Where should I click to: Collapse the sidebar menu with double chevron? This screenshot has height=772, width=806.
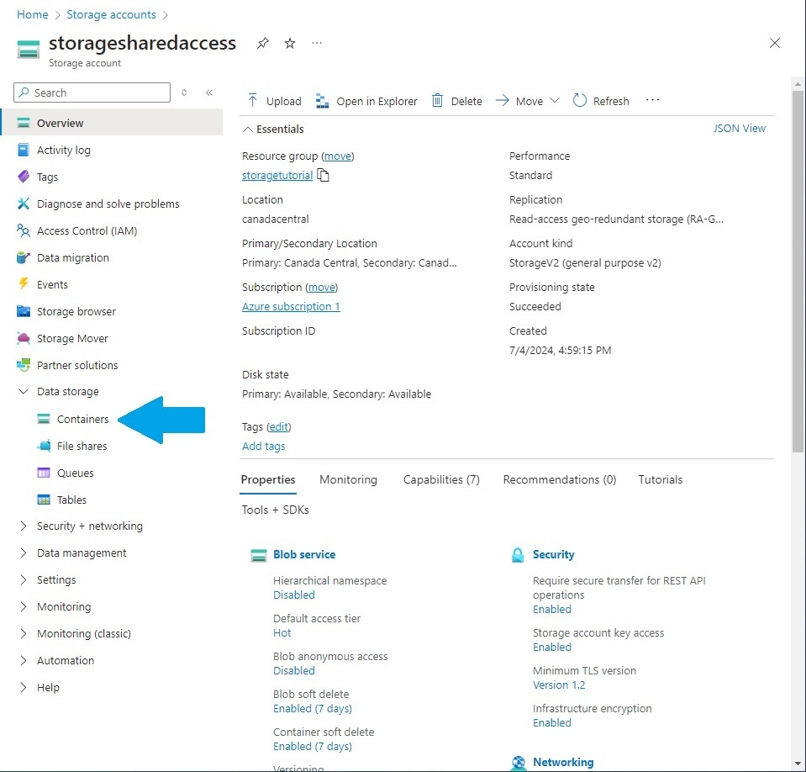point(209,93)
